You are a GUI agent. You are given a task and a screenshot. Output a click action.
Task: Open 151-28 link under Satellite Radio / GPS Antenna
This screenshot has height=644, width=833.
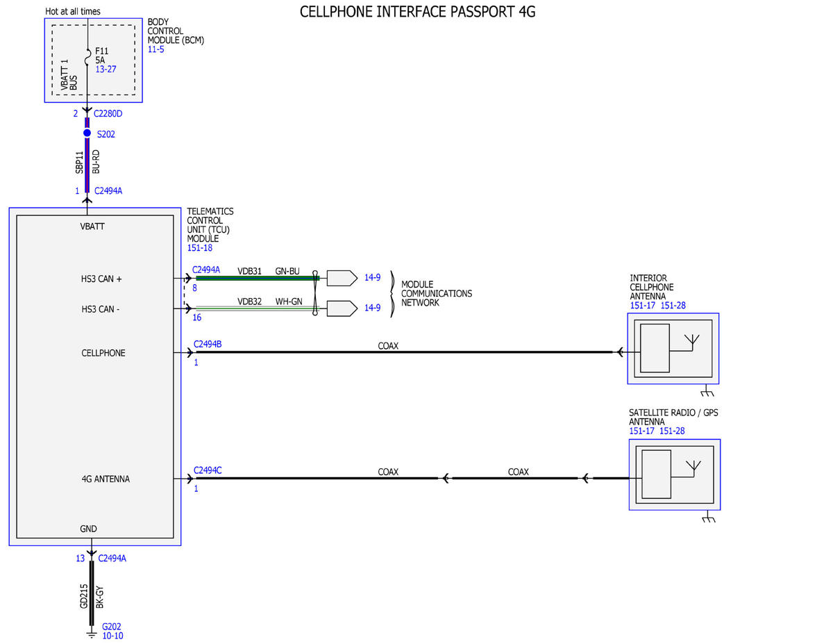coord(672,431)
